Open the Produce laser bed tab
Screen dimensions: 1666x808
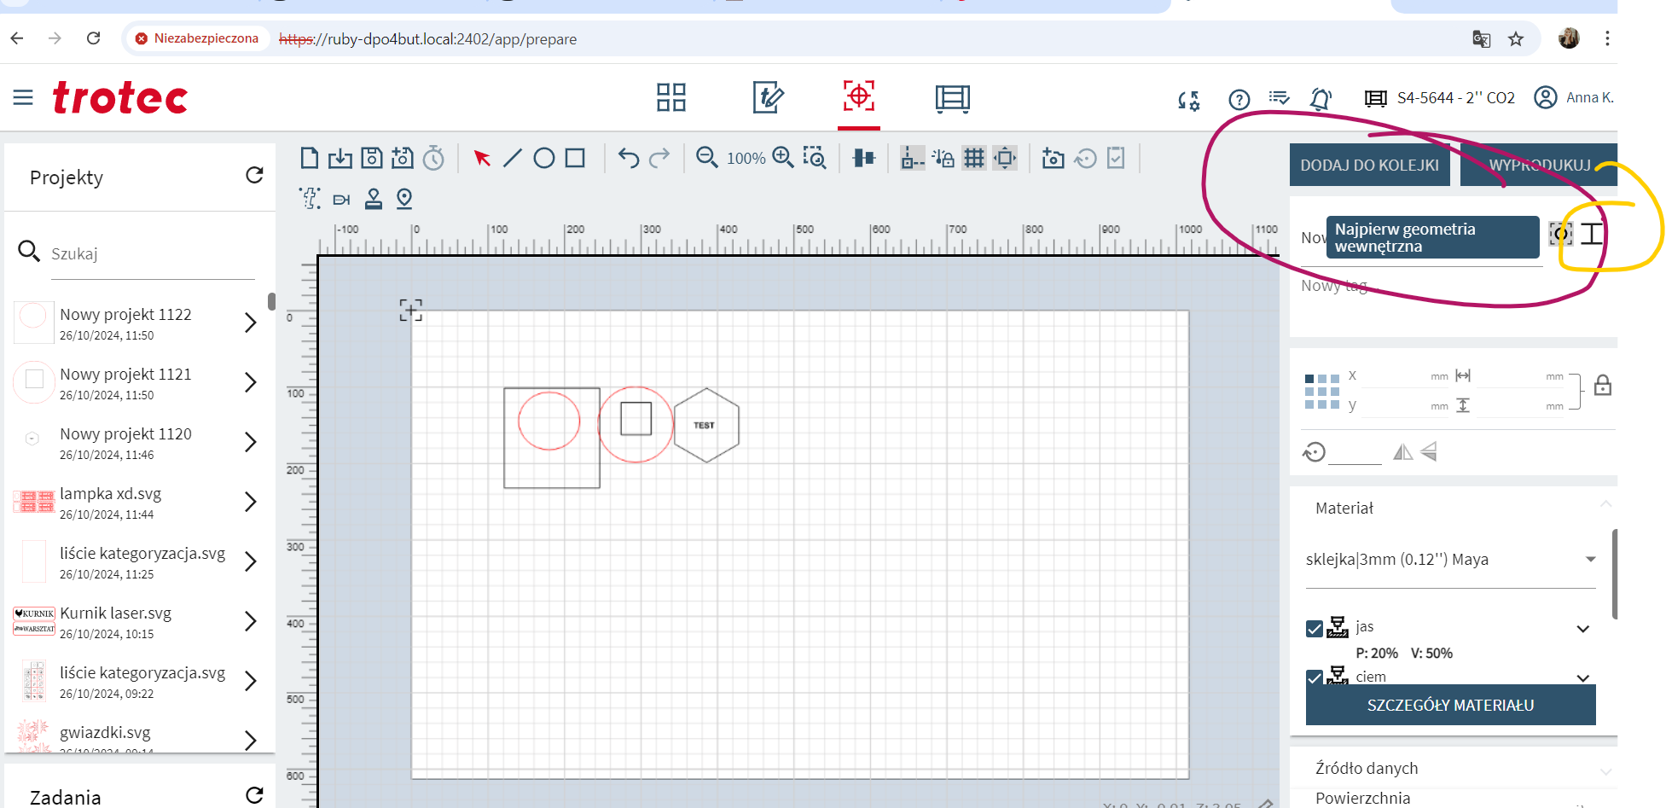tap(953, 98)
